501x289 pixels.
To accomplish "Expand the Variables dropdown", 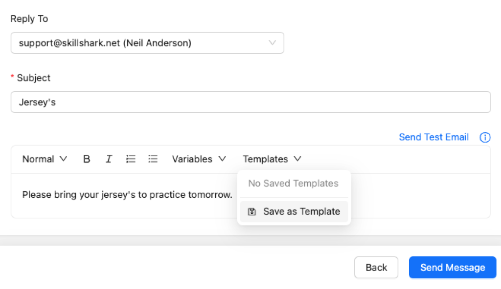I will (199, 159).
